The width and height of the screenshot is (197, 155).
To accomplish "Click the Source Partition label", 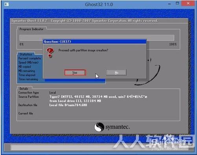I will 29,97.
